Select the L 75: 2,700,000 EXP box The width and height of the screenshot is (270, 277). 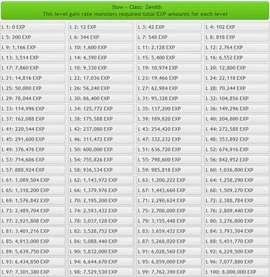(169, 211)
